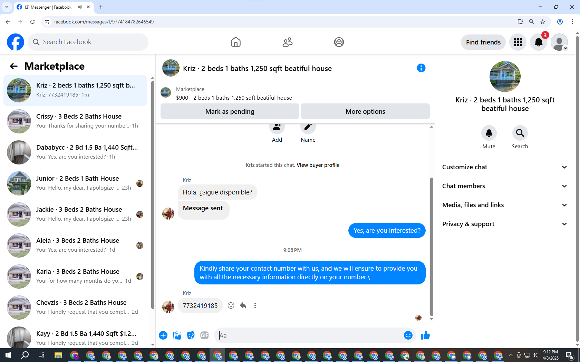This screenshot has width=580, height=362.
Task: Click the browser address bar URL
Action: click(x=104, y=22)
